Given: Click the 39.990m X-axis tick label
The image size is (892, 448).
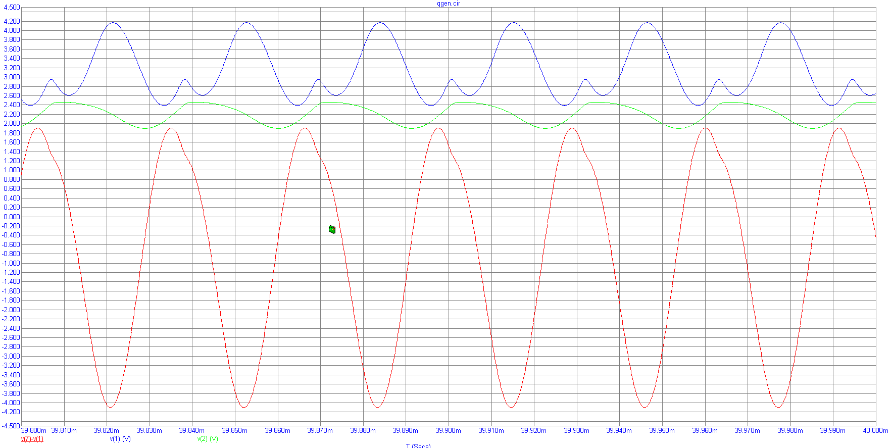Looking at the screenshot, I should pyautogui.click(x=832, y=431).
